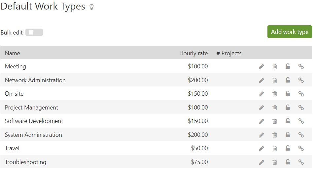Delete the Network Administration work type
Screen dimensions: 313x170
pos(275,80)
